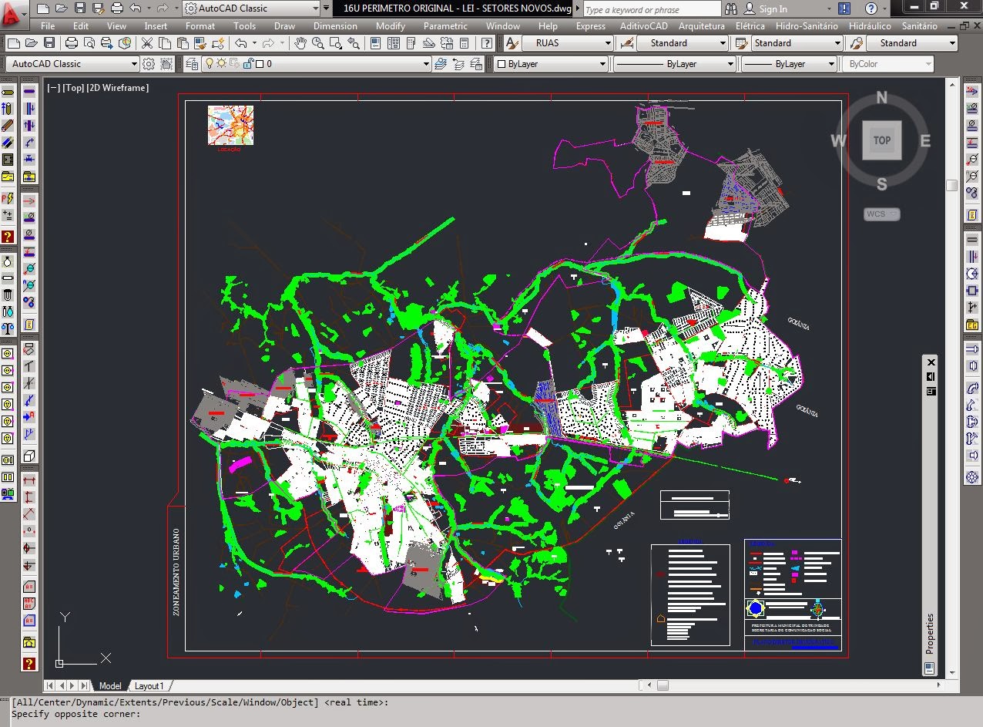Screen dimensions: 983x727
Task: Open Match Properties from the toolbar
Action: [200, 44]
